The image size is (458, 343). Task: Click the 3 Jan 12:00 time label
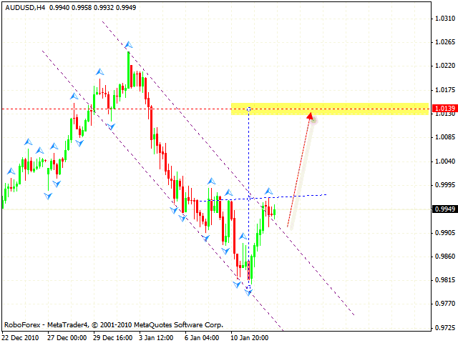tap(156, 338)
